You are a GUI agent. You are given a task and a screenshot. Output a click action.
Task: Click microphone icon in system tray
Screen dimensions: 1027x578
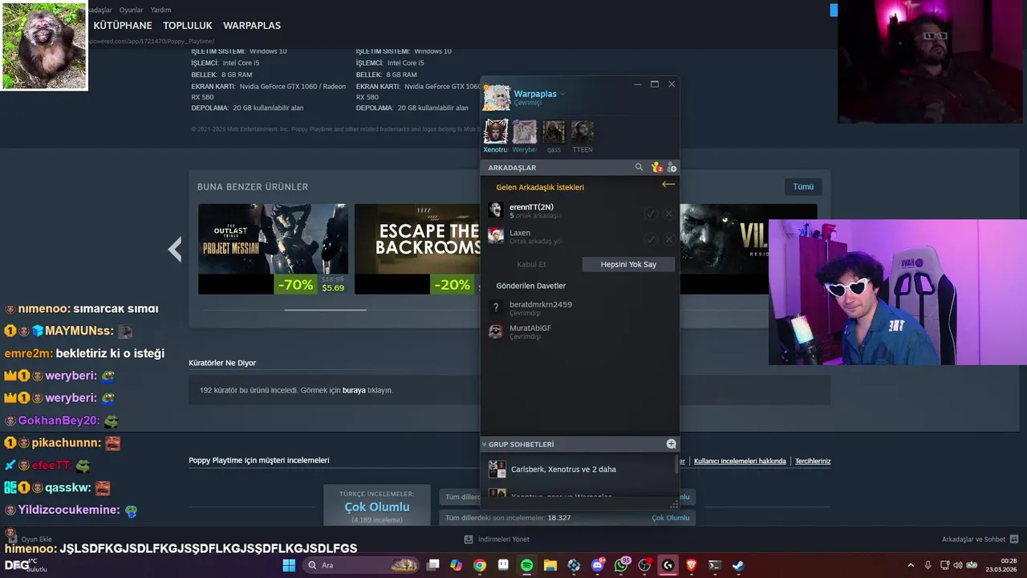coord(928,565)
